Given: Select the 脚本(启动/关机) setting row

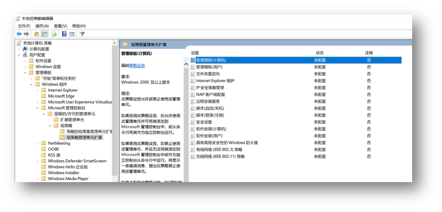Looking at the screenshot, I should coord(296,109).
